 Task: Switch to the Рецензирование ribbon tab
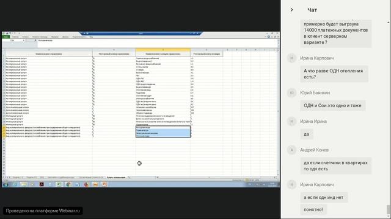[x=79, y=36]
